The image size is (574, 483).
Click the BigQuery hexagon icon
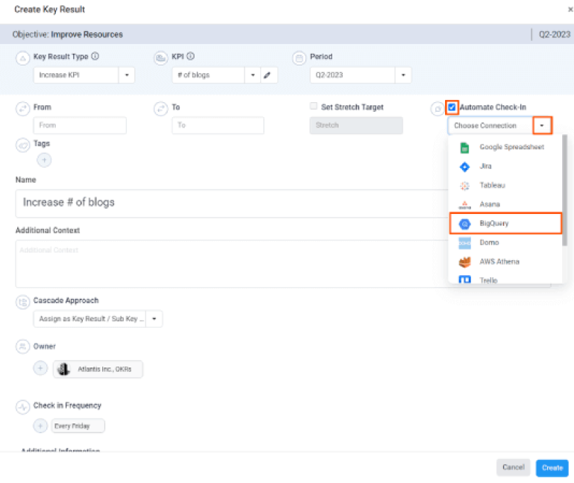[x=465, y=224]
